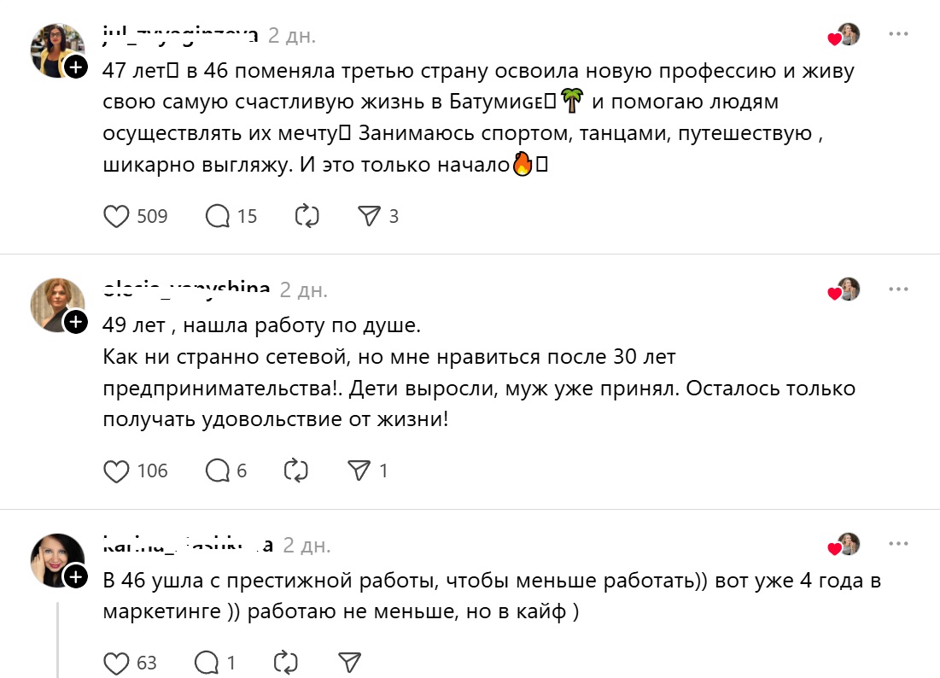Open options menu for the top comment
Image resolution: width=940 pixels, height=678 pixels.
[897, 33]
